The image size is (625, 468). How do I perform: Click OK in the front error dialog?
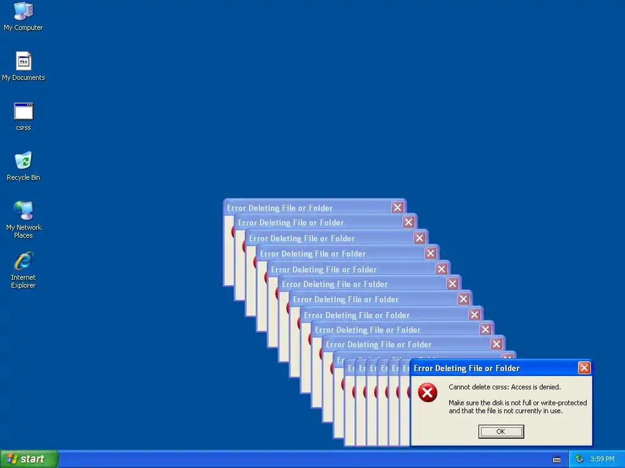tap(501, 431)
